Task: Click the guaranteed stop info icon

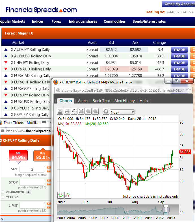Action: (x=29, y=192)
